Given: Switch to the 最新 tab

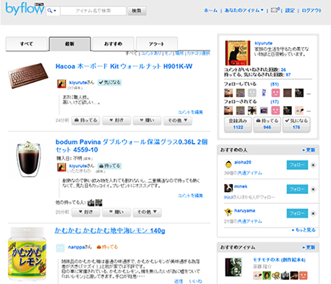Looking at the screenshot, I should (70, 44).
